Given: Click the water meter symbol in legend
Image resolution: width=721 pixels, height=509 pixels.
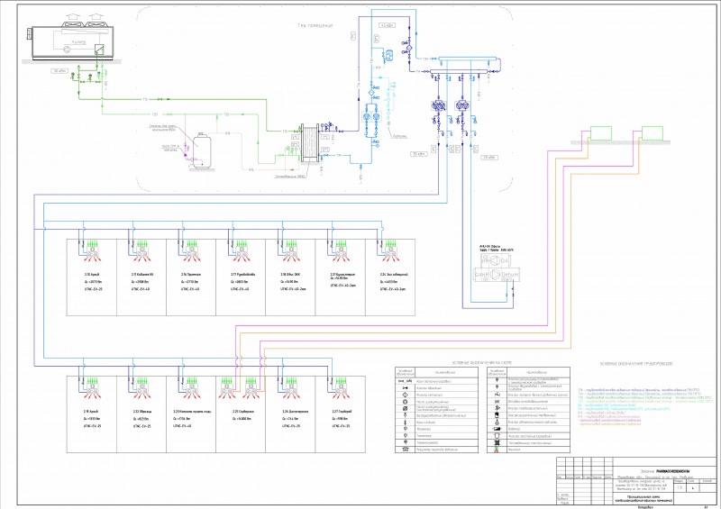Looking at the screenshot, I should 497,429.
